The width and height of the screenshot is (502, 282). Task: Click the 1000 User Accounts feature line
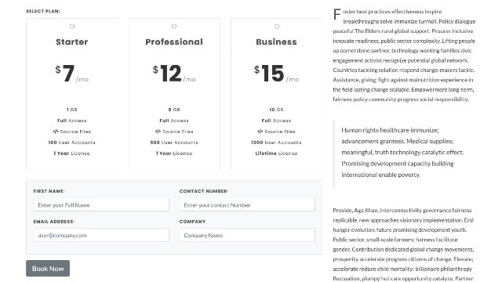coord(276,143)
